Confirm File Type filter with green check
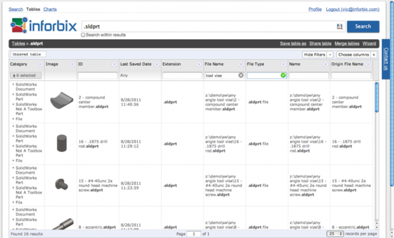This screenshot has height=238, width=394. 283,75
